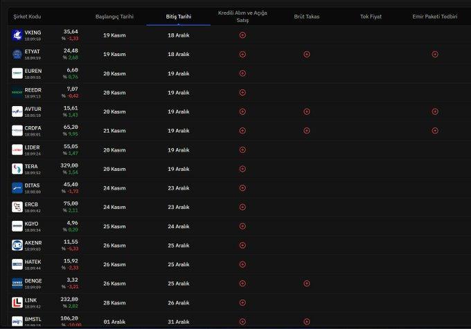This screenshot has height=329, width=471.
Task: Click DENGE price 3,32
Action: [73, 280]
